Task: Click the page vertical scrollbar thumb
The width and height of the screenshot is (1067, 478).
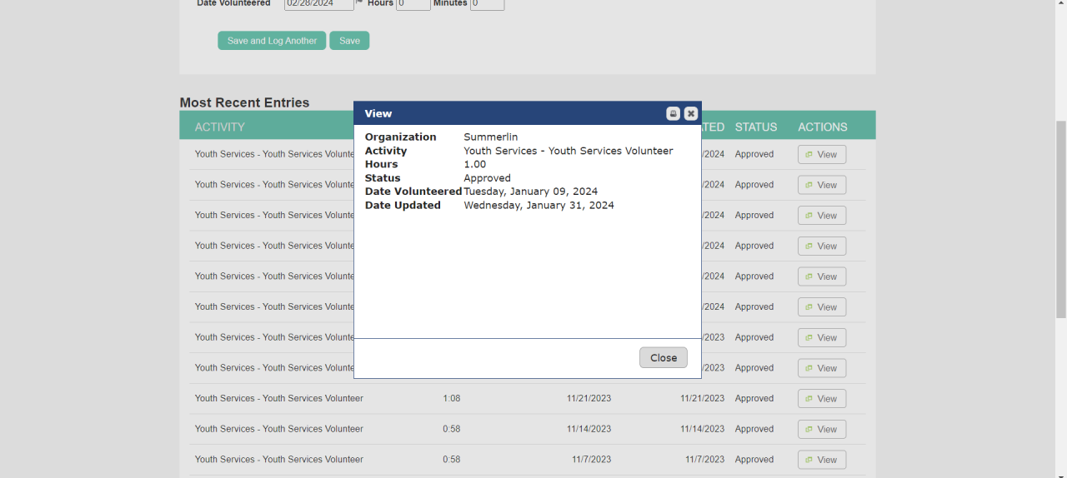Action: click(x=1060, y=219)
